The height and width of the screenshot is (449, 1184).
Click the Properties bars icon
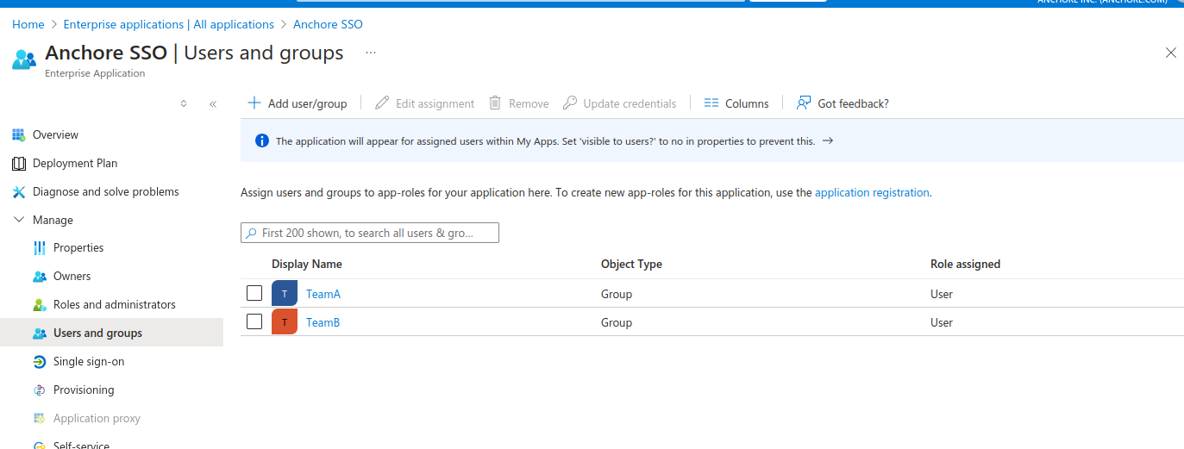click(40, 247)
